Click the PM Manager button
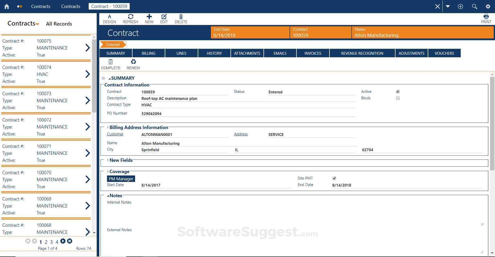Viewport: 495px width, 257px height. [x=121, y=179]
